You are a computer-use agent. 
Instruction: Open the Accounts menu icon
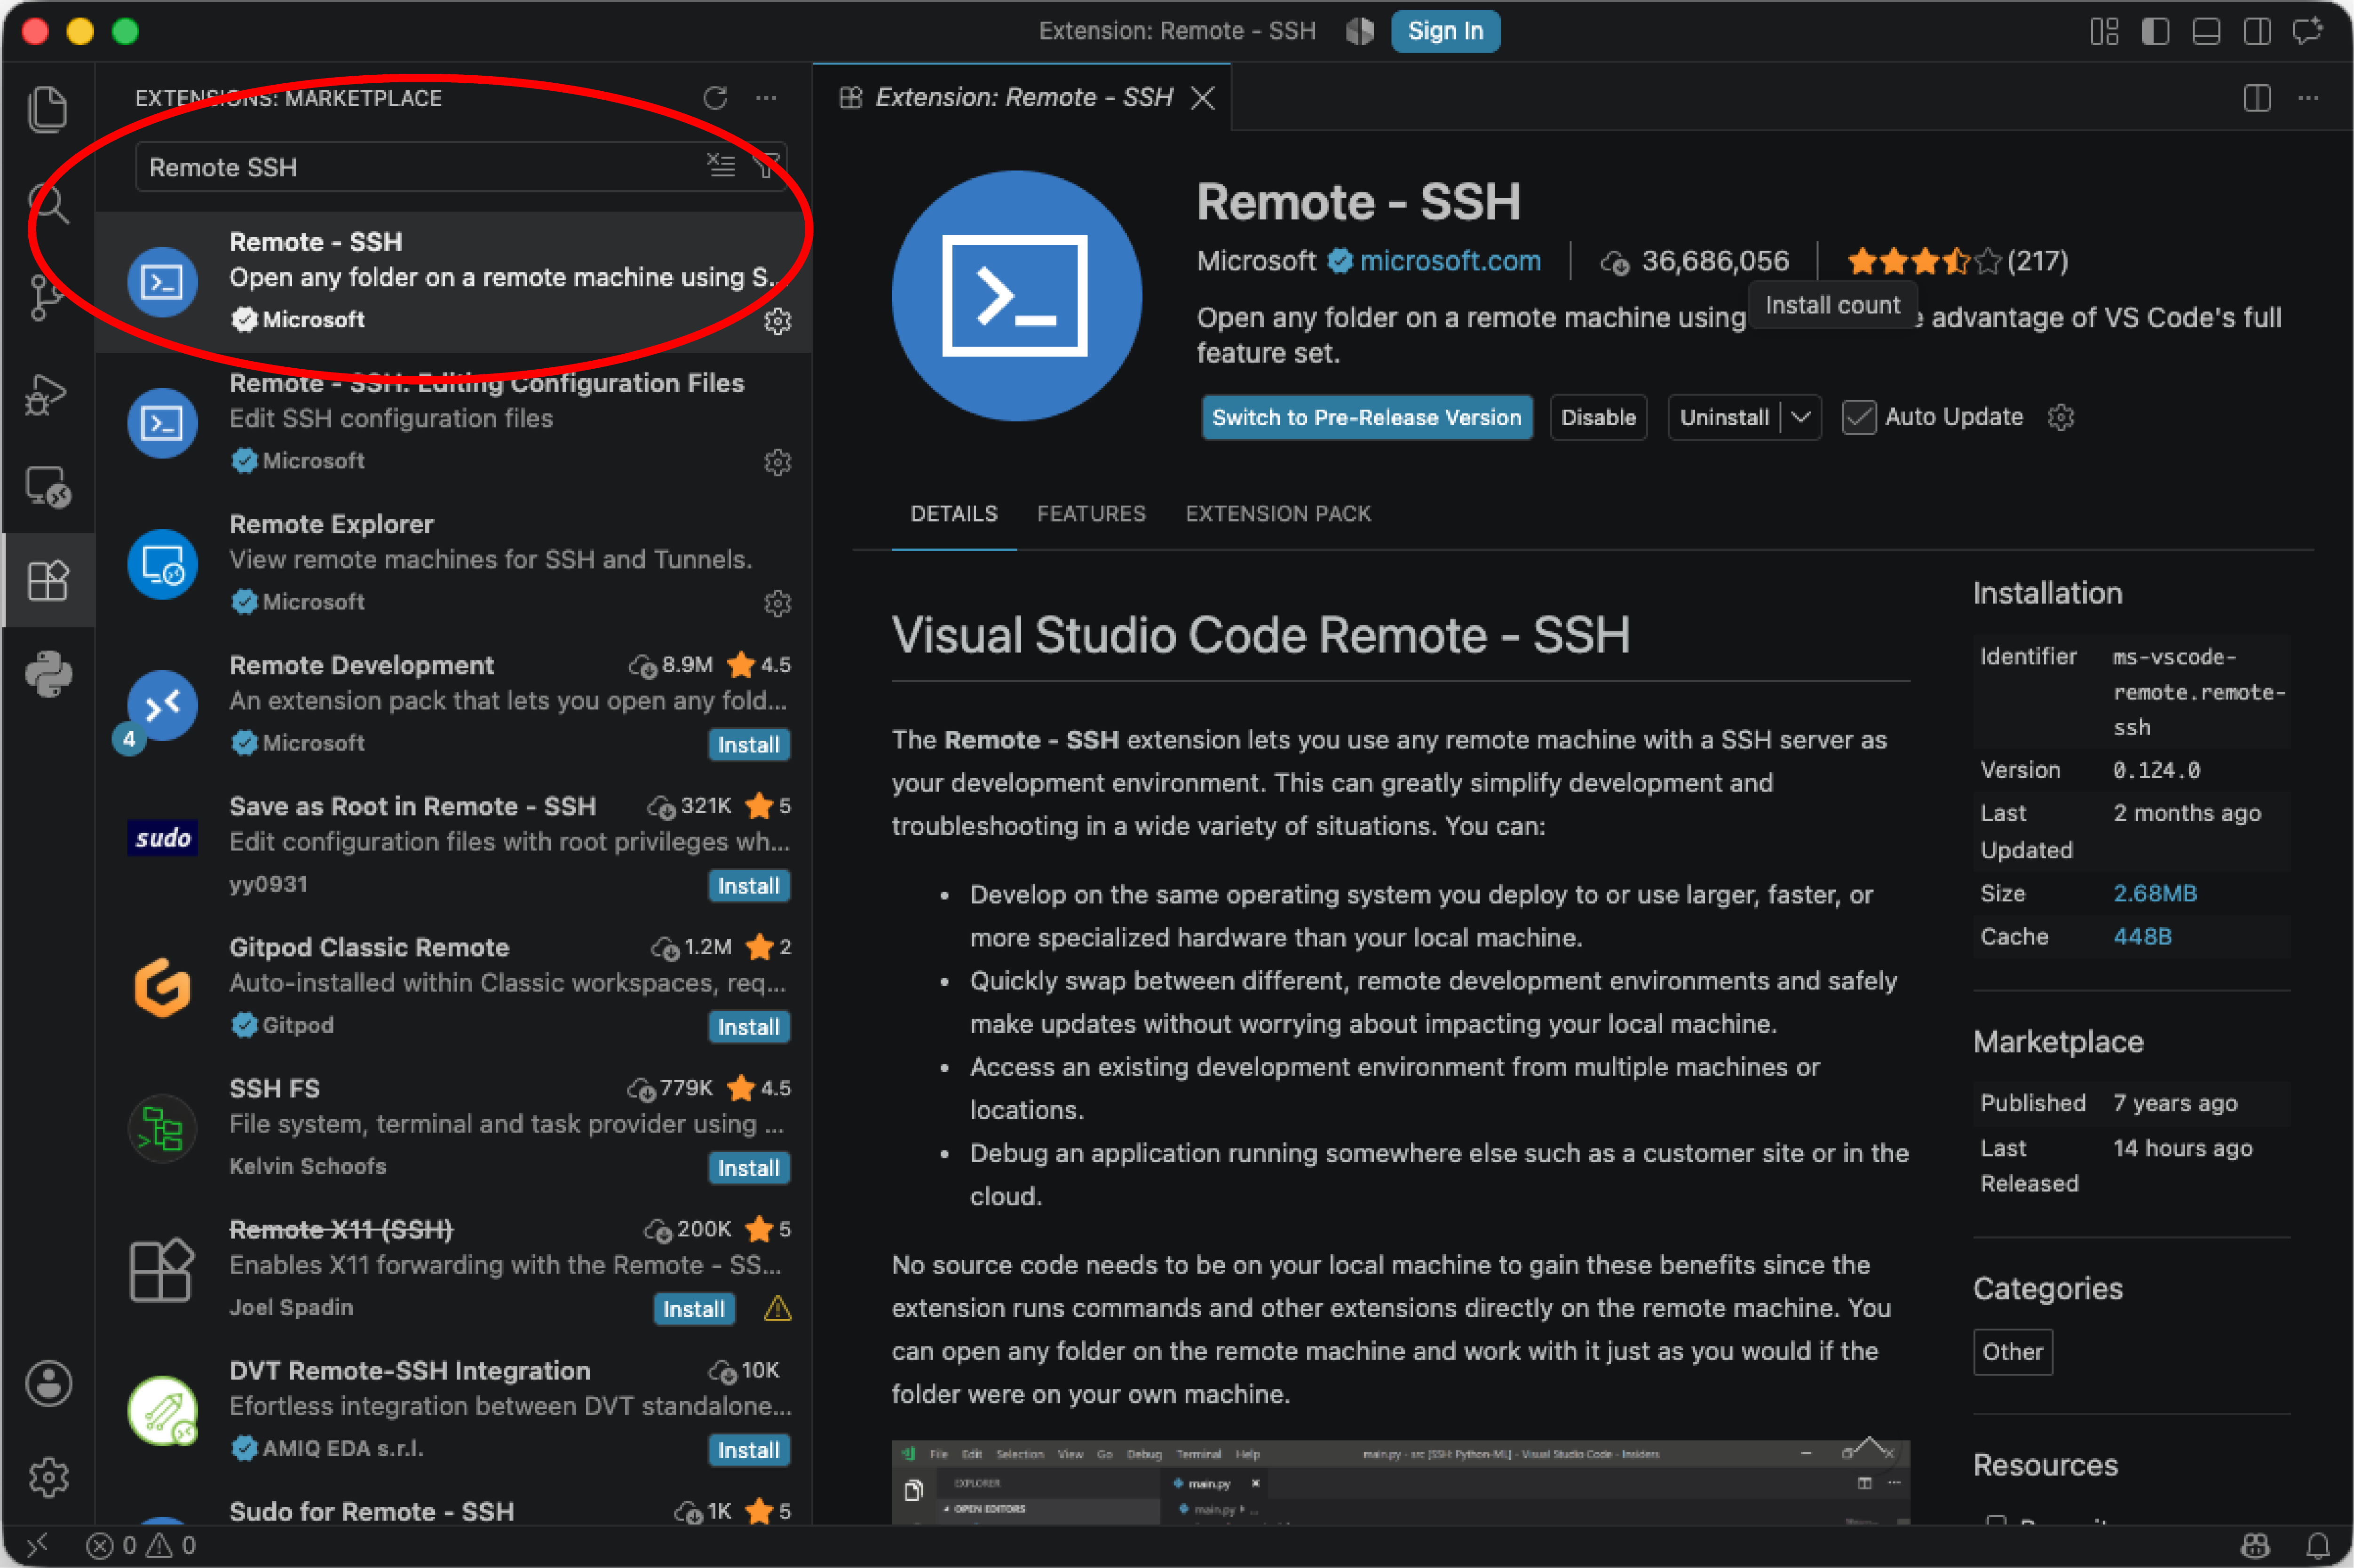tap(48, 1384)
